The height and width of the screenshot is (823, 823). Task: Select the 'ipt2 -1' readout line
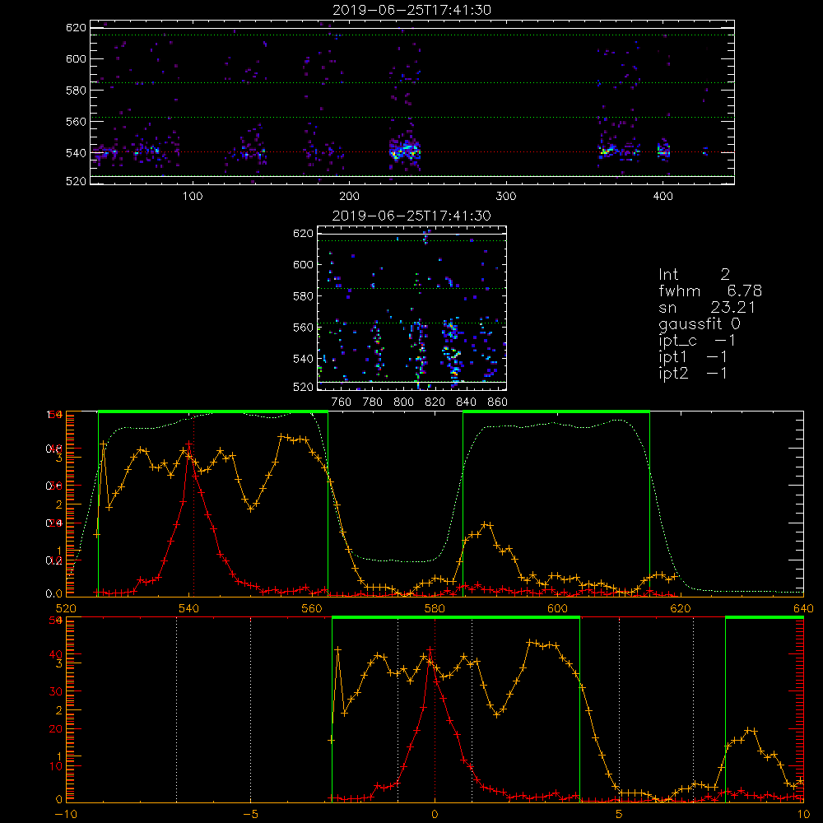[x=693, y=373]
